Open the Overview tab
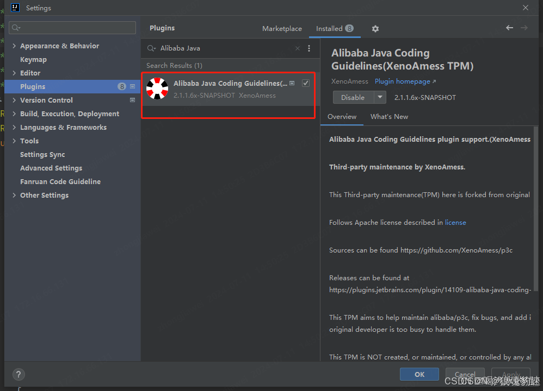543x391 pixels. [x=342, y=117]
